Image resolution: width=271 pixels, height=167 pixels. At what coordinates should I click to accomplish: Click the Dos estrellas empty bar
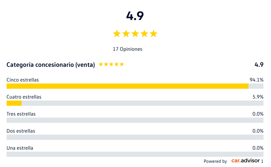tap(135, 137)
